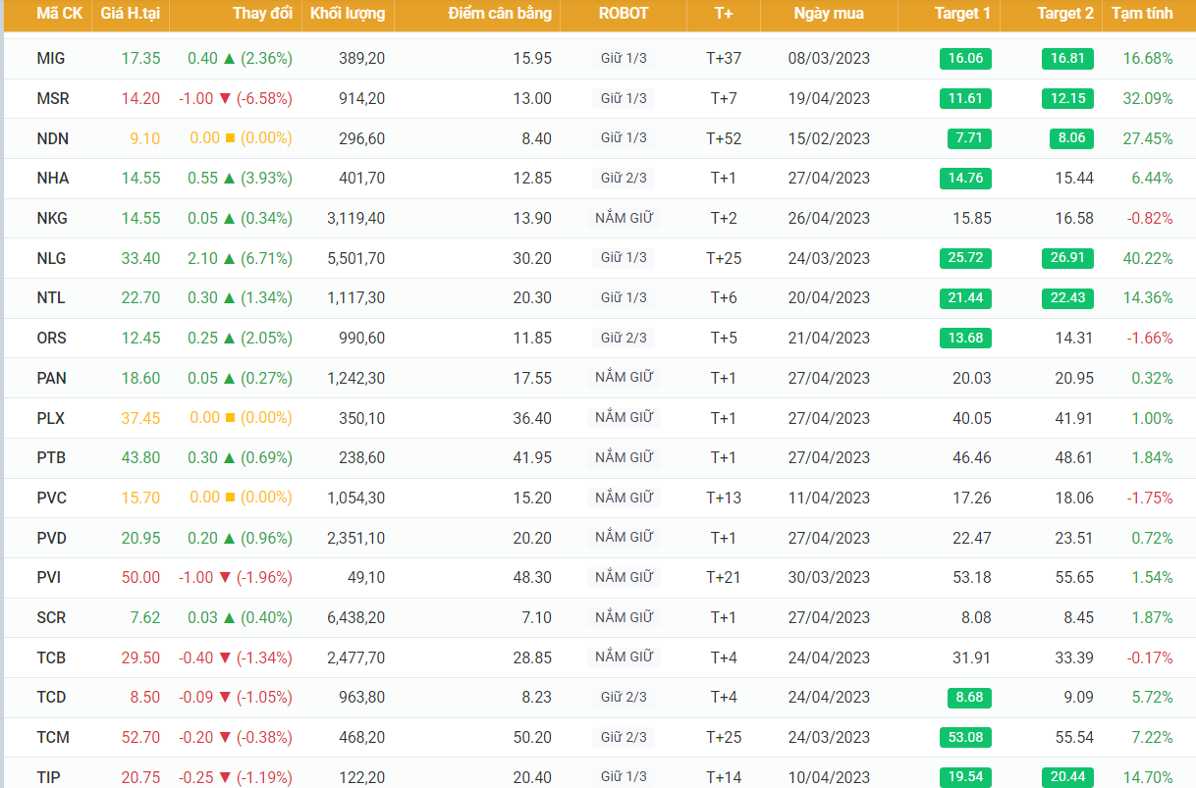Click the green up arrow in NHA row
This screenshot has height=788, width=1196.
coord(230,179)
